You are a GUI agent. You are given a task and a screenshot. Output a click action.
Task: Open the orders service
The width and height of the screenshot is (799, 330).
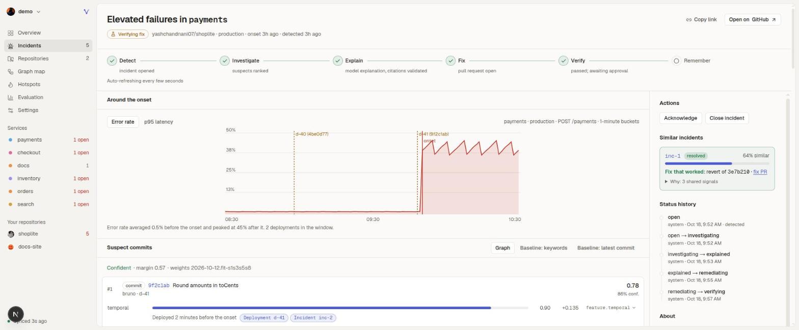point(48,191)
